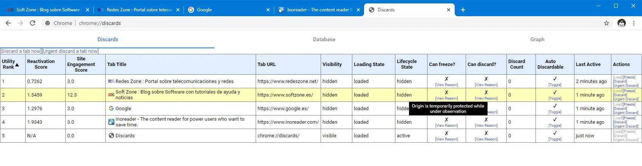Toggle auto discardable for Inoreader row
Screen dimensions: 642x166
point(555,126)
